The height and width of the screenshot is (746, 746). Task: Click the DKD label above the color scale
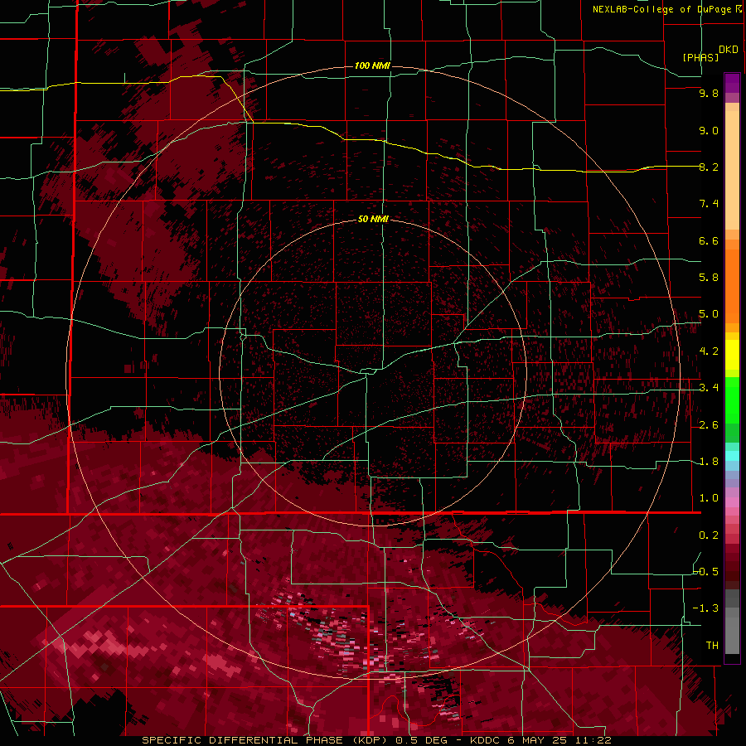point(729,50)
